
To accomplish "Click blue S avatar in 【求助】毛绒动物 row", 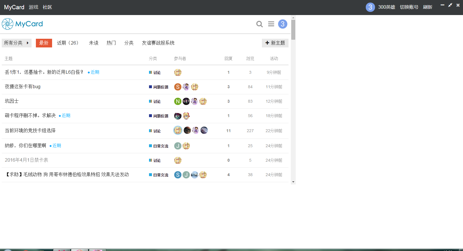I will coord(178,175).
